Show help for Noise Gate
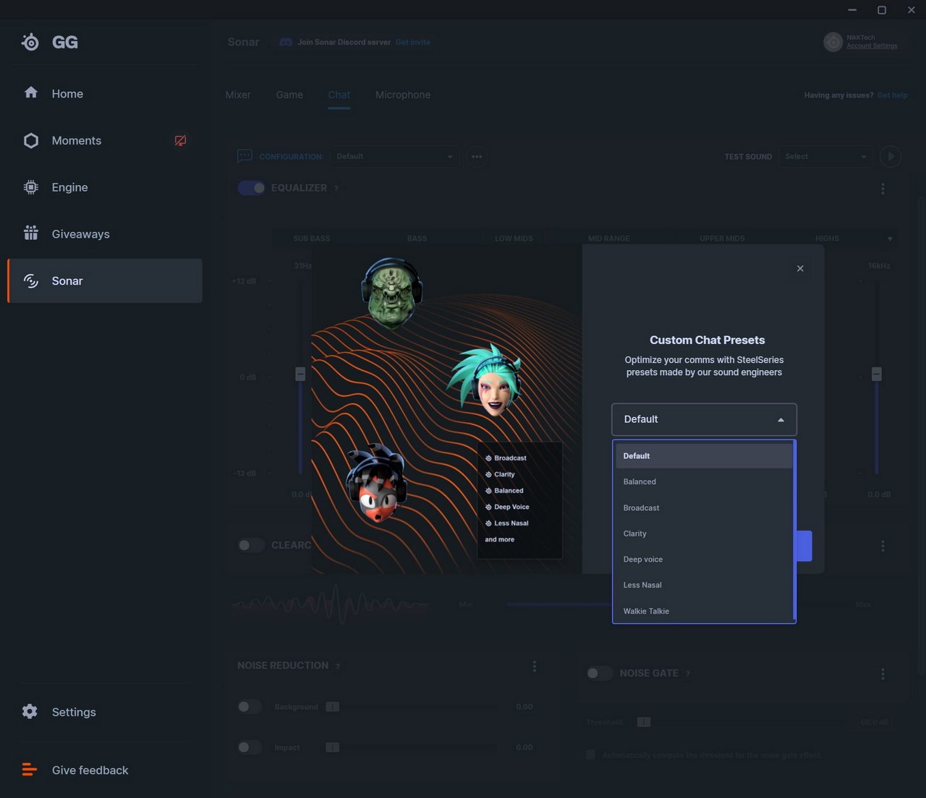 [688, 674]
